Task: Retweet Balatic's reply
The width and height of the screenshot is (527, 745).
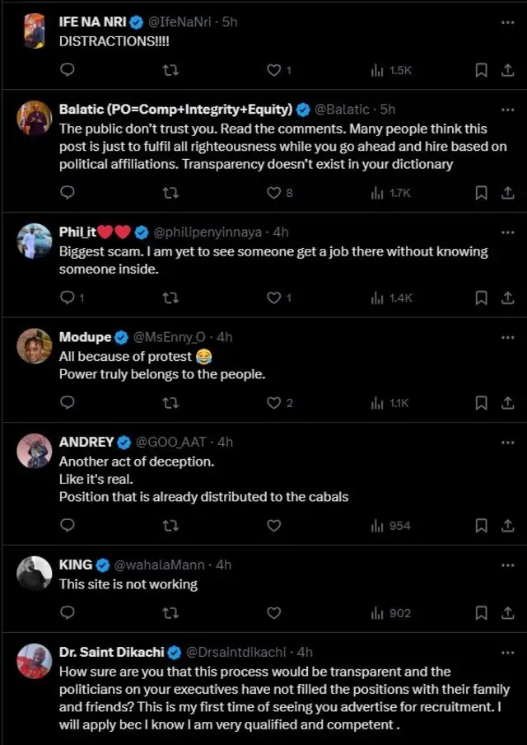Action: (170, 193)
